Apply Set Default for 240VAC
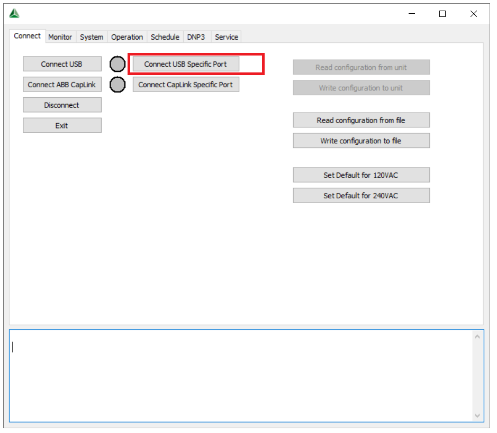This screenshot has width=497, height=433. tap(361, 196)
